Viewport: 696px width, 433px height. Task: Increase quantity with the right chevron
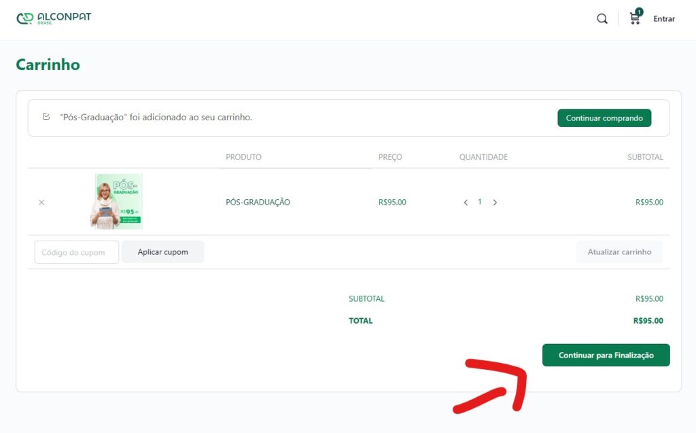tap(495, 203)
